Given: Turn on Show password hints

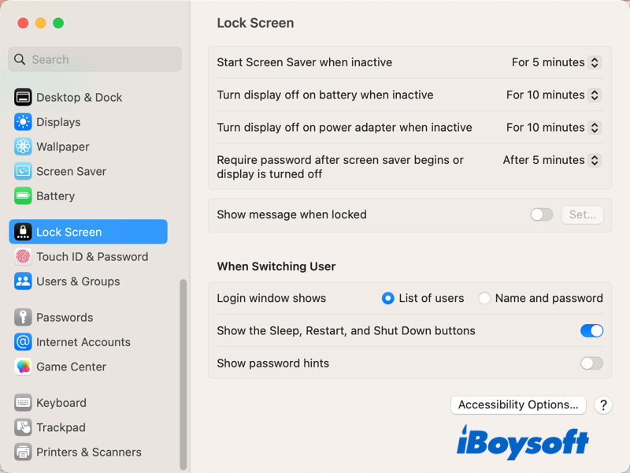Looking at the screenshot, I should coord(591,363).
